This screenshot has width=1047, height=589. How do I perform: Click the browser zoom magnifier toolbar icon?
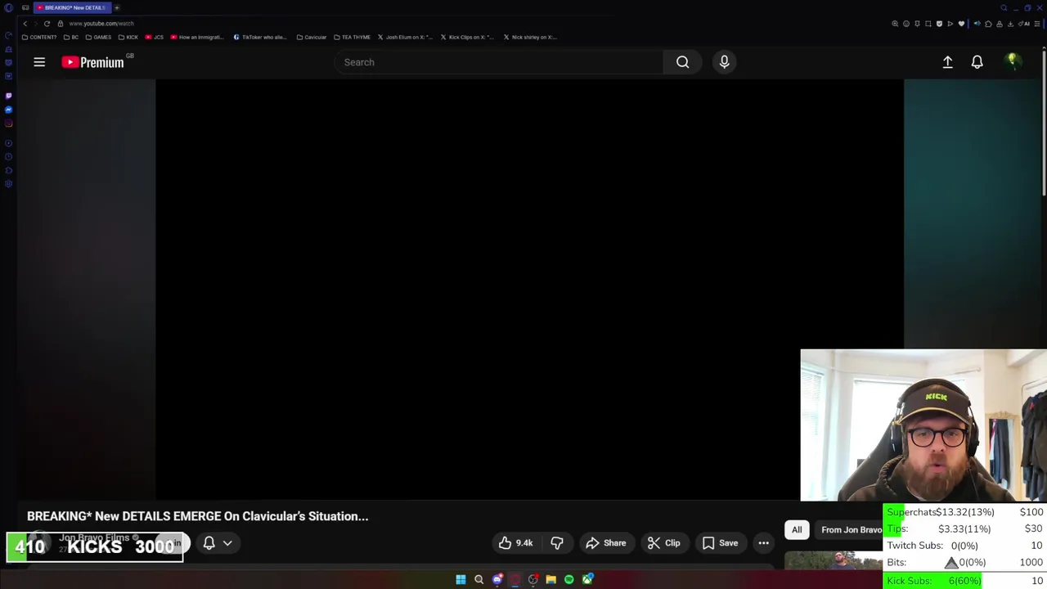(x=895, y=24)
